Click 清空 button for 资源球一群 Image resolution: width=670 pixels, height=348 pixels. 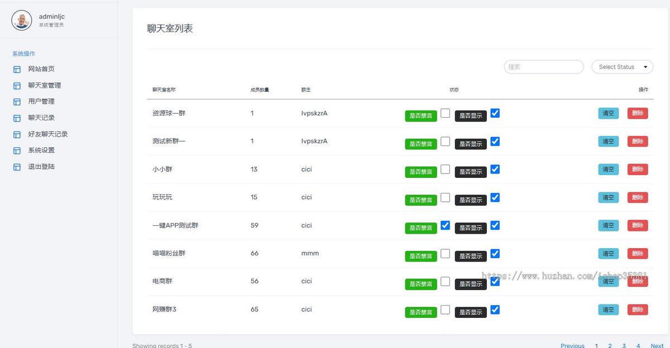tap(608, 113)
